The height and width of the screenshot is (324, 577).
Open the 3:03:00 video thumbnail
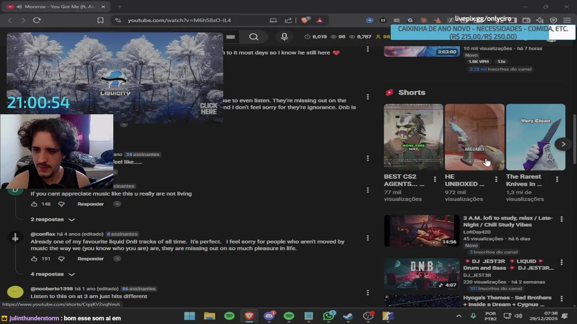(x=422, y=50)
